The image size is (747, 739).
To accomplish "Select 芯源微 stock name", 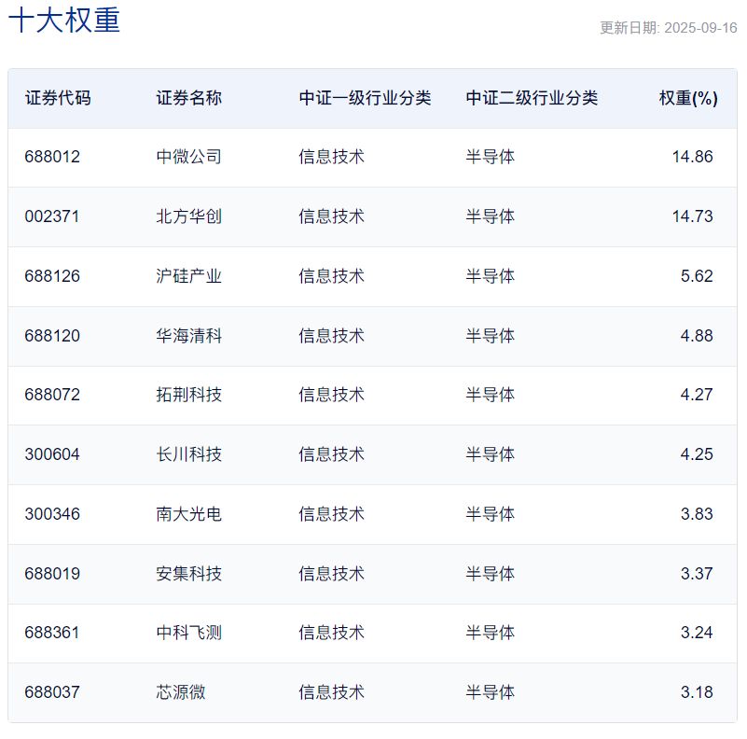I will coord(181,692).
